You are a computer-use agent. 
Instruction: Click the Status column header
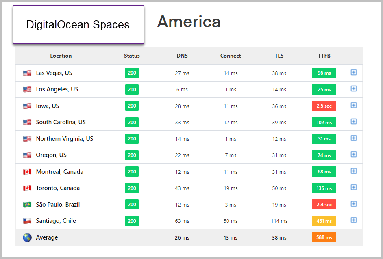coord(132,56)
